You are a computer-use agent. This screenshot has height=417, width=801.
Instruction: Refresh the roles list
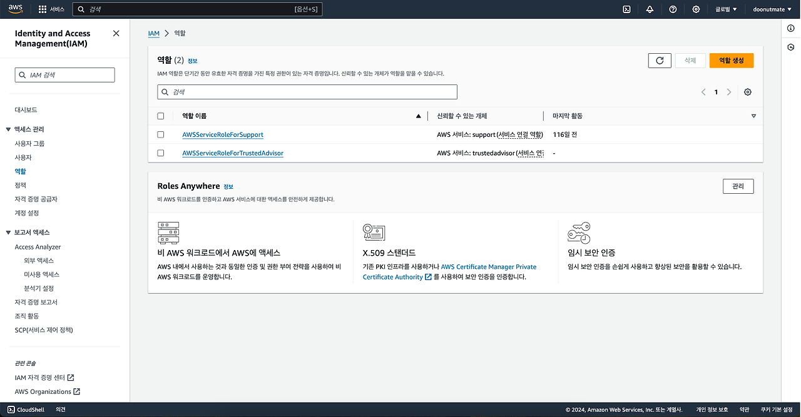[x=660, y=61]
